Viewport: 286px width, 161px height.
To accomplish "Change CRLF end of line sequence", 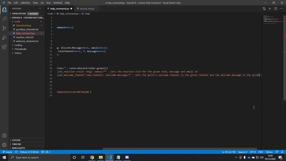I will 261,152.
